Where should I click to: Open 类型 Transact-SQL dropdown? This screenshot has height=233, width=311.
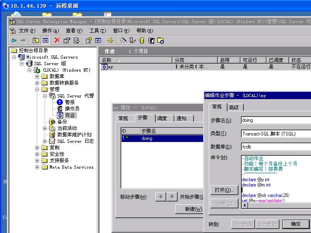[276, 134]
